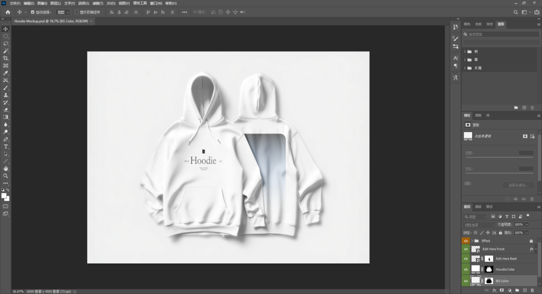This screenshot has width=542, height=294.
Task: Select the Magic Wand tool
Action: [x=5, y=51]
